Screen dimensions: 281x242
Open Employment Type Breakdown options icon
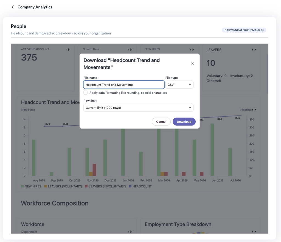click(x=254, y=232)
